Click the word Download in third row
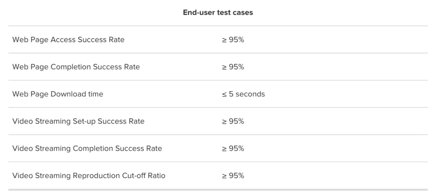This screenshot has height=196, width=428. coord(69,94)
